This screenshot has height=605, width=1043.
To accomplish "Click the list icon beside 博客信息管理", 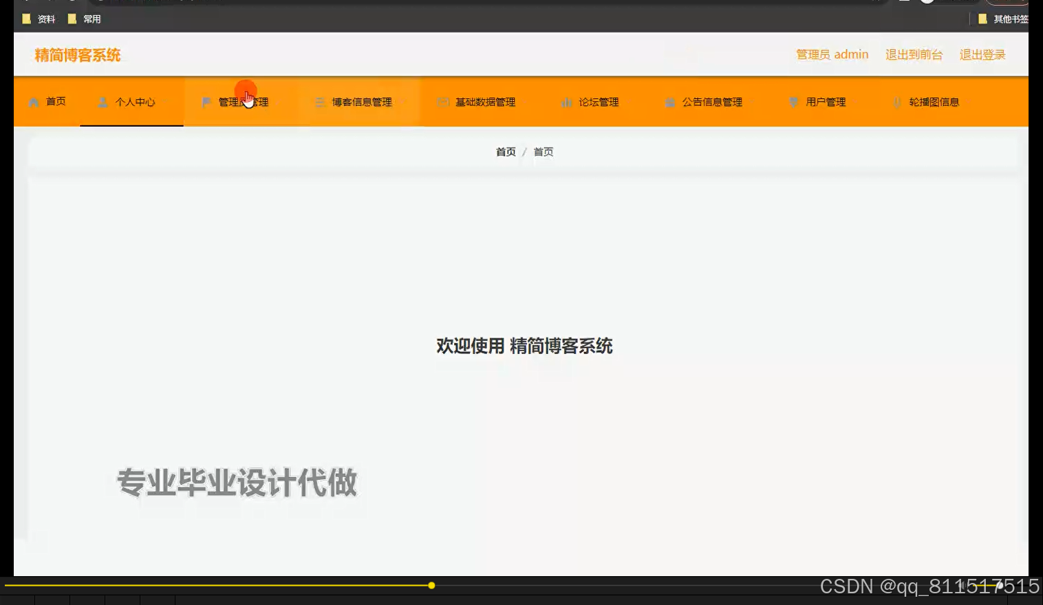I will (320, 102).
